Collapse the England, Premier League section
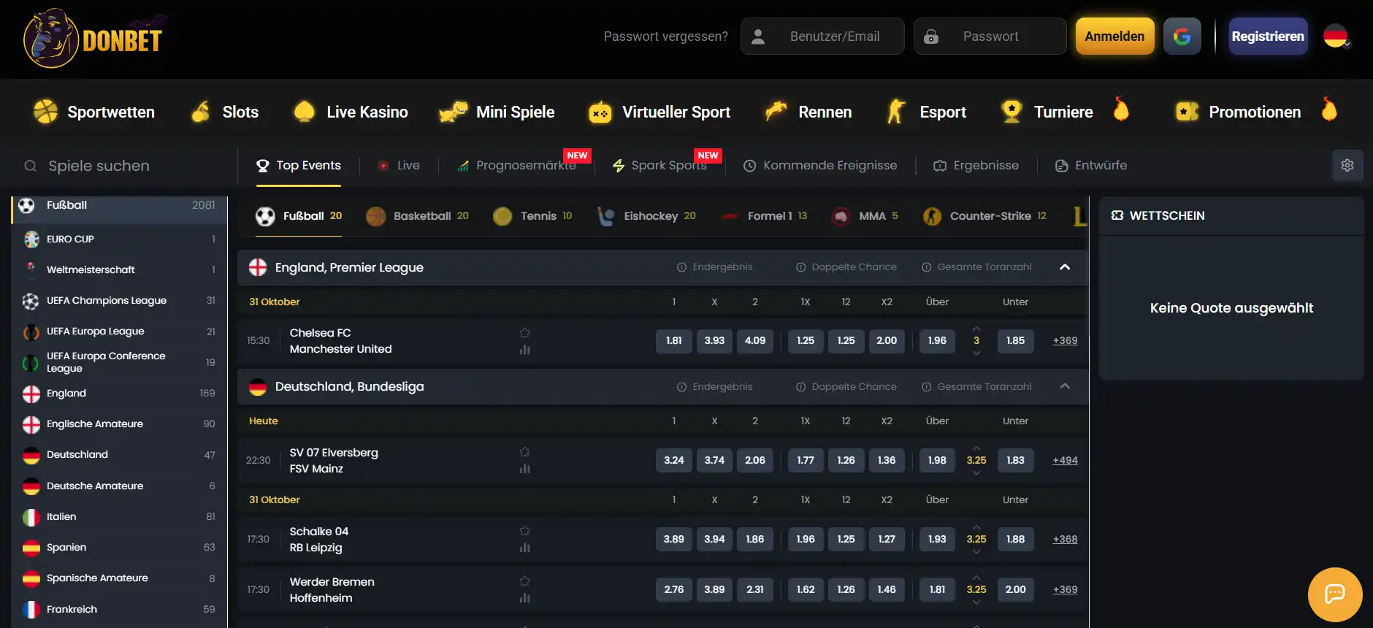 coord(1065,267)
